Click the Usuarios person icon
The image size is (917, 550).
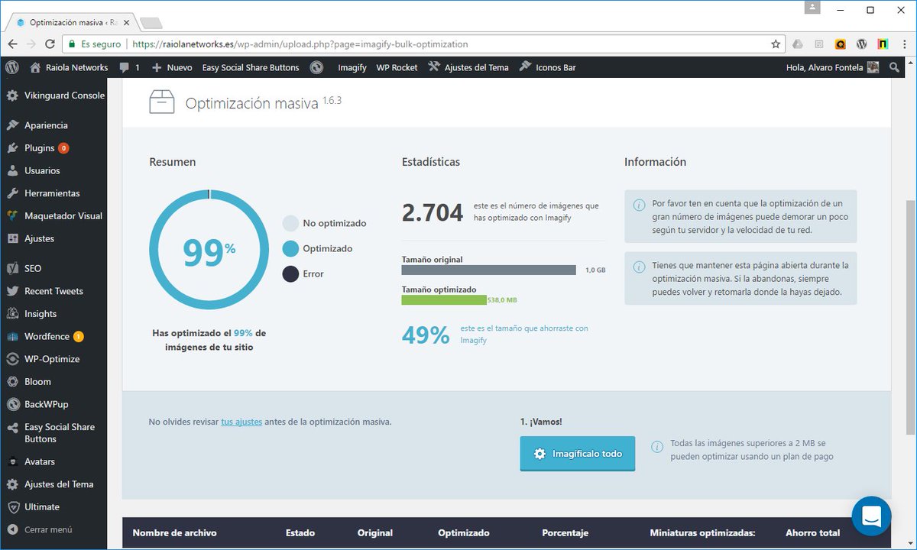12,170
